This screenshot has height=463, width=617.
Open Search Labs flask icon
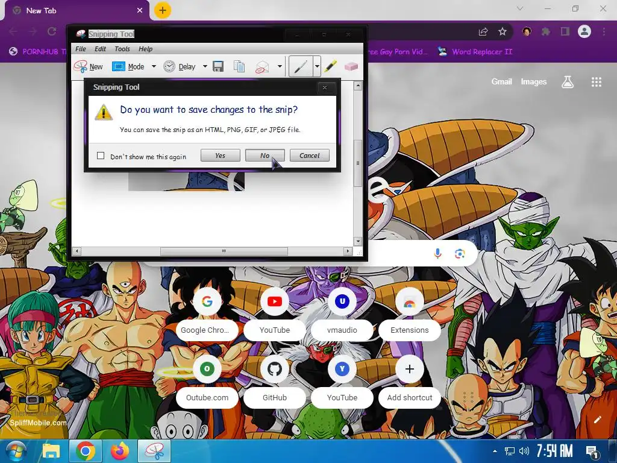click(568, 82)
